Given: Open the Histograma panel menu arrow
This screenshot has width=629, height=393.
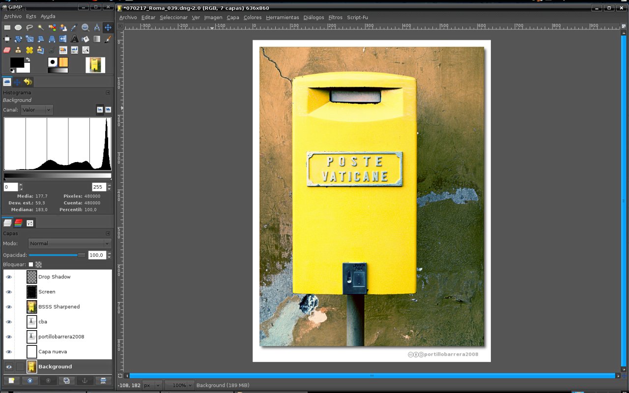Looking at the screenshot, I should coord(108,92).
